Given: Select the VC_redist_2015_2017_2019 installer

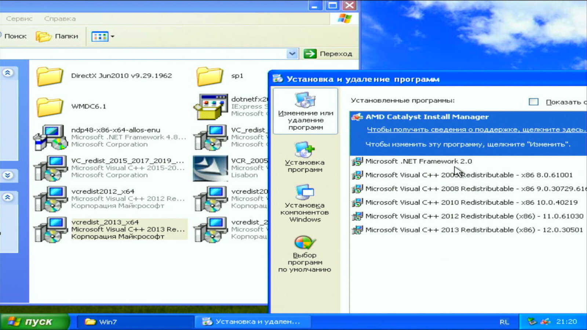Looking at the screenshot, I should coord(109,168).
